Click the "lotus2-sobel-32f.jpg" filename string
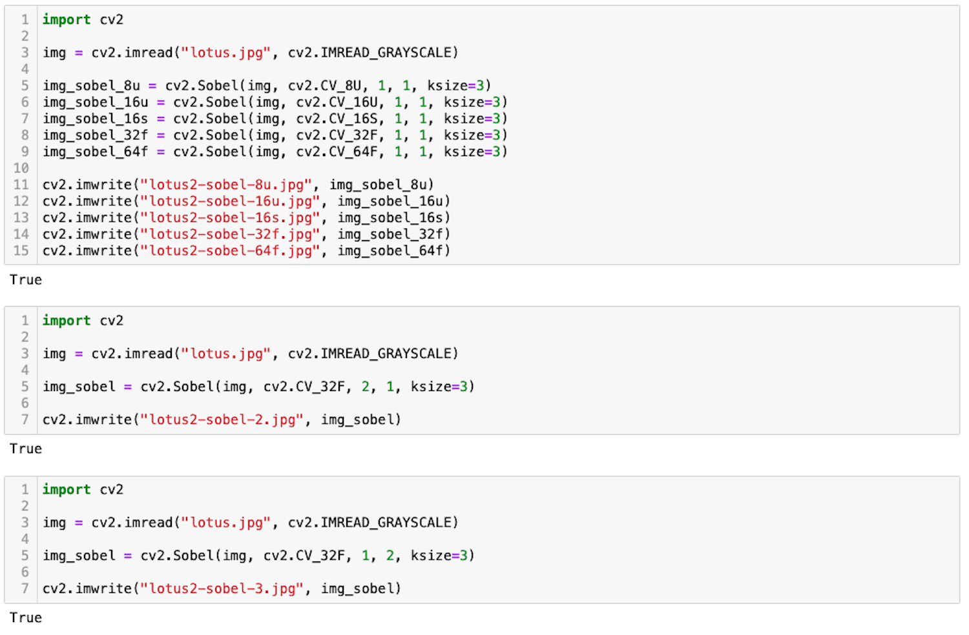969x635 pixels. tap(230, 234)
